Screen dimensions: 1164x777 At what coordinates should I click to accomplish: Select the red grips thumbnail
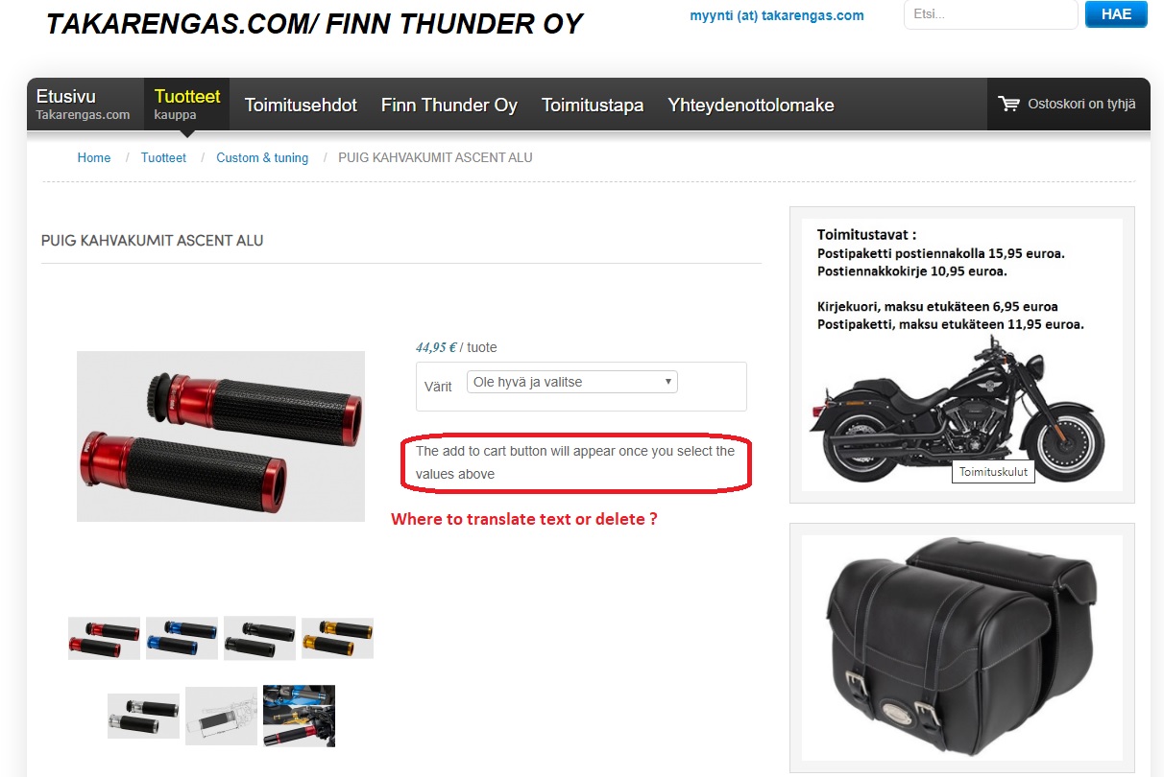click(105, 638)
